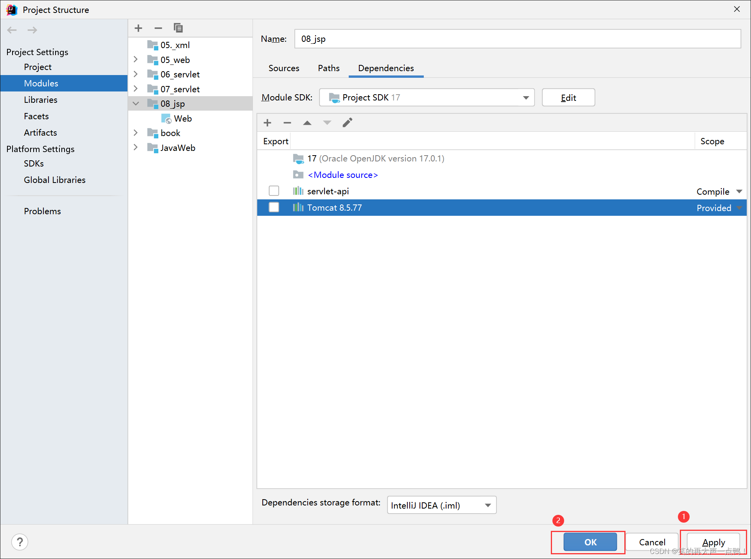Viewport: 751px width, 559px height.
Task: Switch to the Paths tab
Action: pyautogui.click(x=328, y=68)
